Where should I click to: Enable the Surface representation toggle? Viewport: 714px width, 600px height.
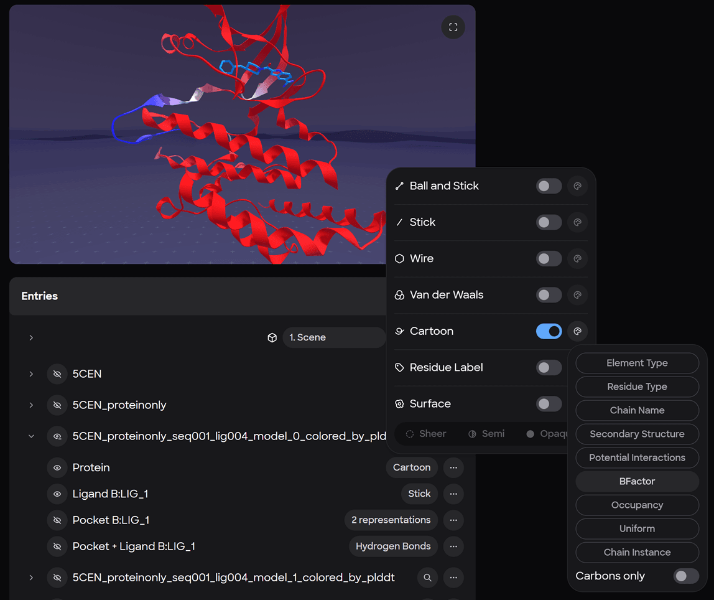tap(549, 404)
